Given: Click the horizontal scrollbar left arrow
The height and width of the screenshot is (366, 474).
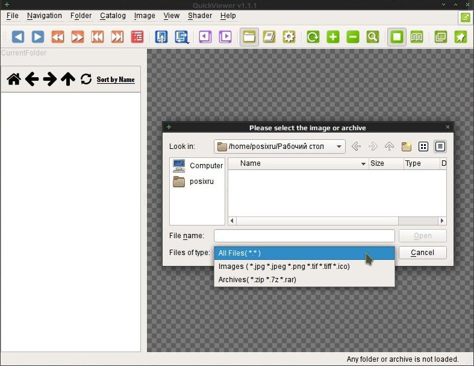Looking at the screenshot, I should [232, 221].
